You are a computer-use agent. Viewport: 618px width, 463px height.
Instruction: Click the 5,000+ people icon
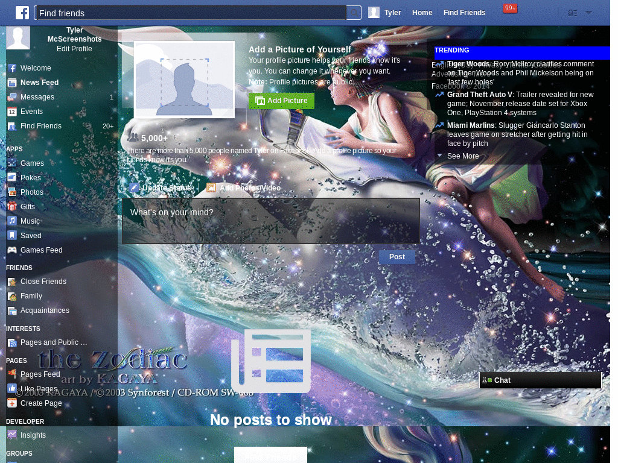coord(133,137)
